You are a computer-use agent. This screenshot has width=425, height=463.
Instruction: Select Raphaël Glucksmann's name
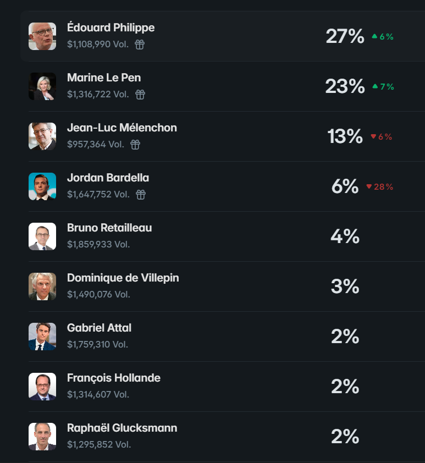[x=122, y=428]
